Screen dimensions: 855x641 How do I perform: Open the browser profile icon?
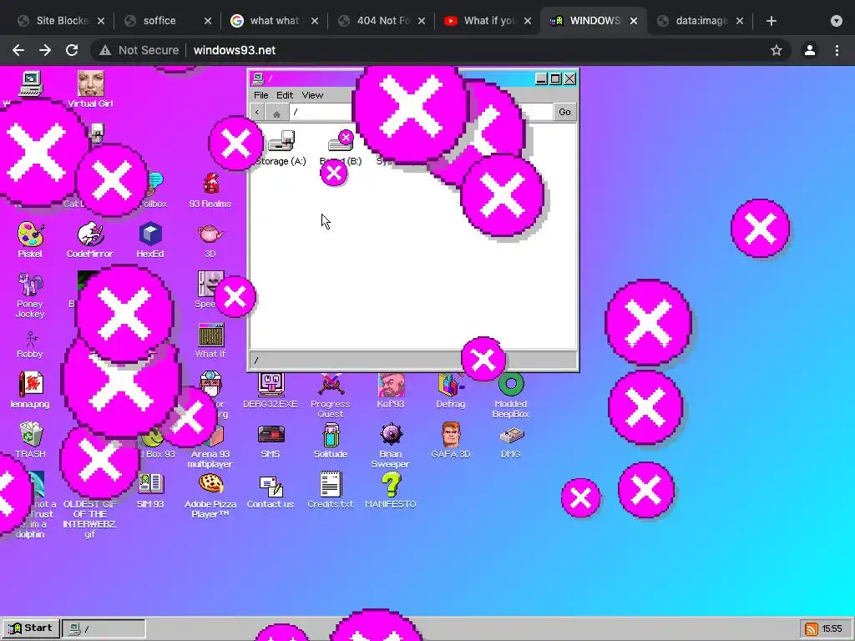[810, 50]
